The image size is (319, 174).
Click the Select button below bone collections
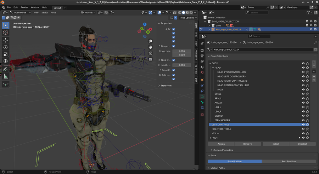[276, 144]
